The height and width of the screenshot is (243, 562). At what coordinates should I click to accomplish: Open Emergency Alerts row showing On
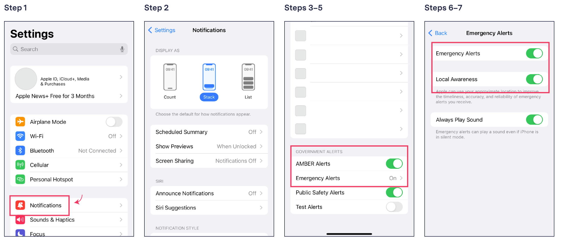[349, 178]
